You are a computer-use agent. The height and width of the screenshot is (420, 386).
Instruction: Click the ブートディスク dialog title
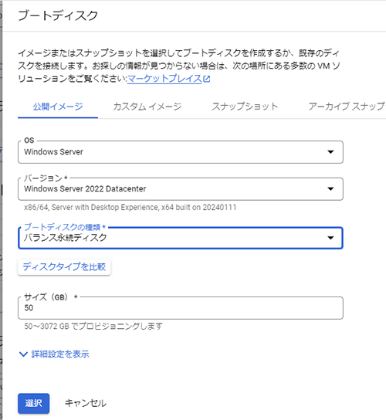58,15
